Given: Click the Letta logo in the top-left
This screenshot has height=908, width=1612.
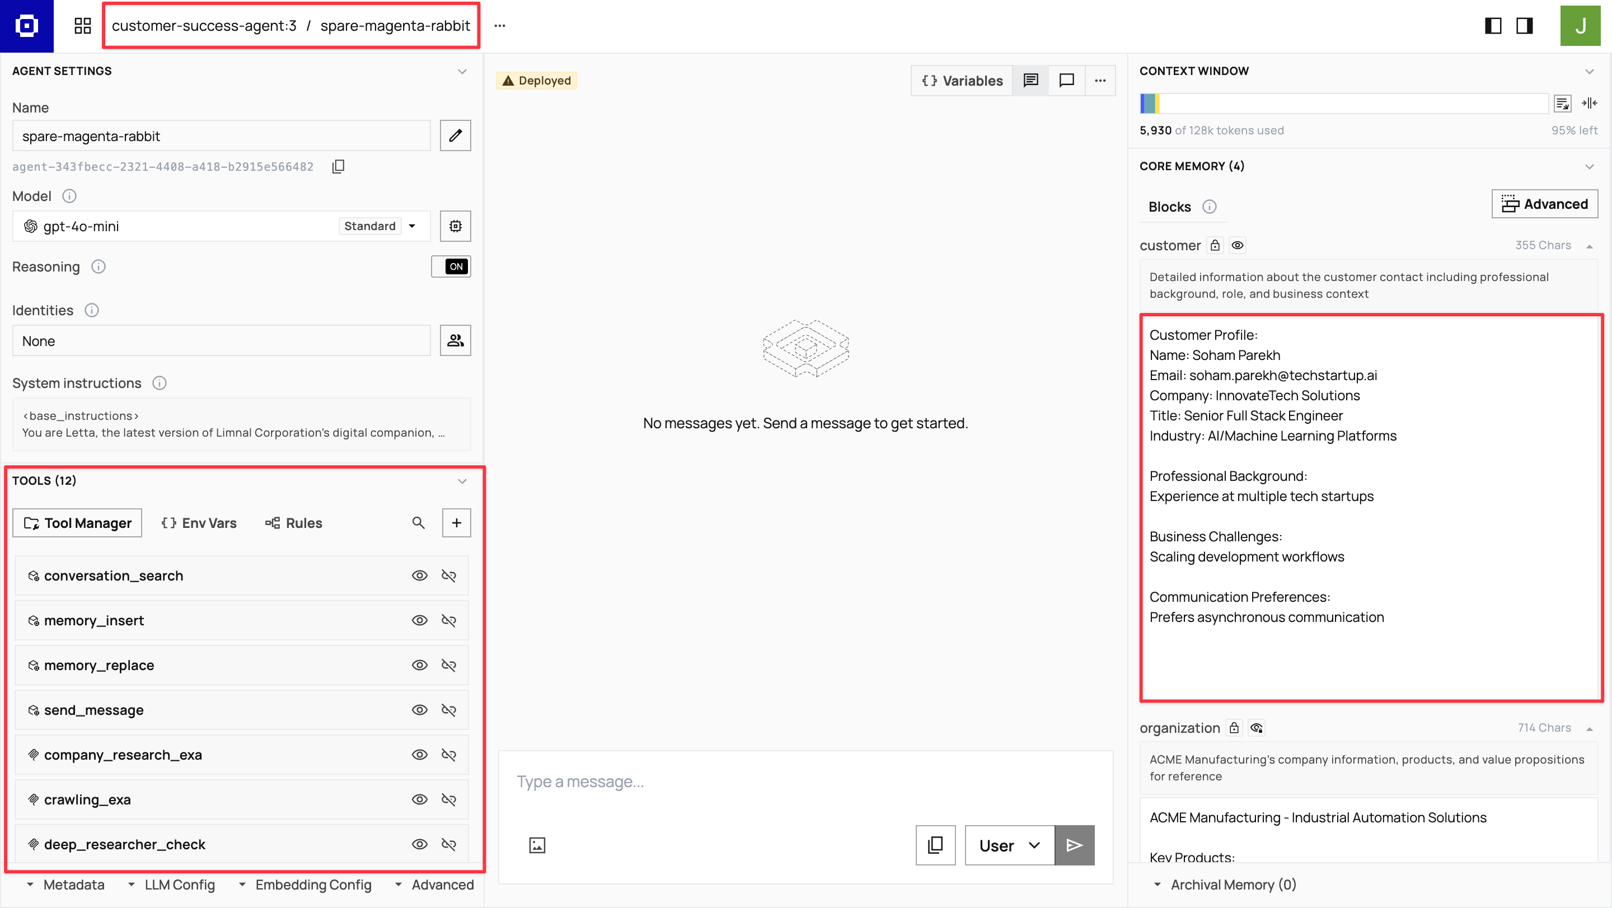Looking at the screenshot, I should click(27, 26).
